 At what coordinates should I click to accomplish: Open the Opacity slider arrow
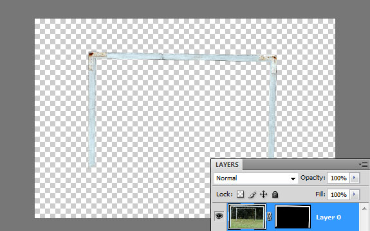(x=355, y=178)
